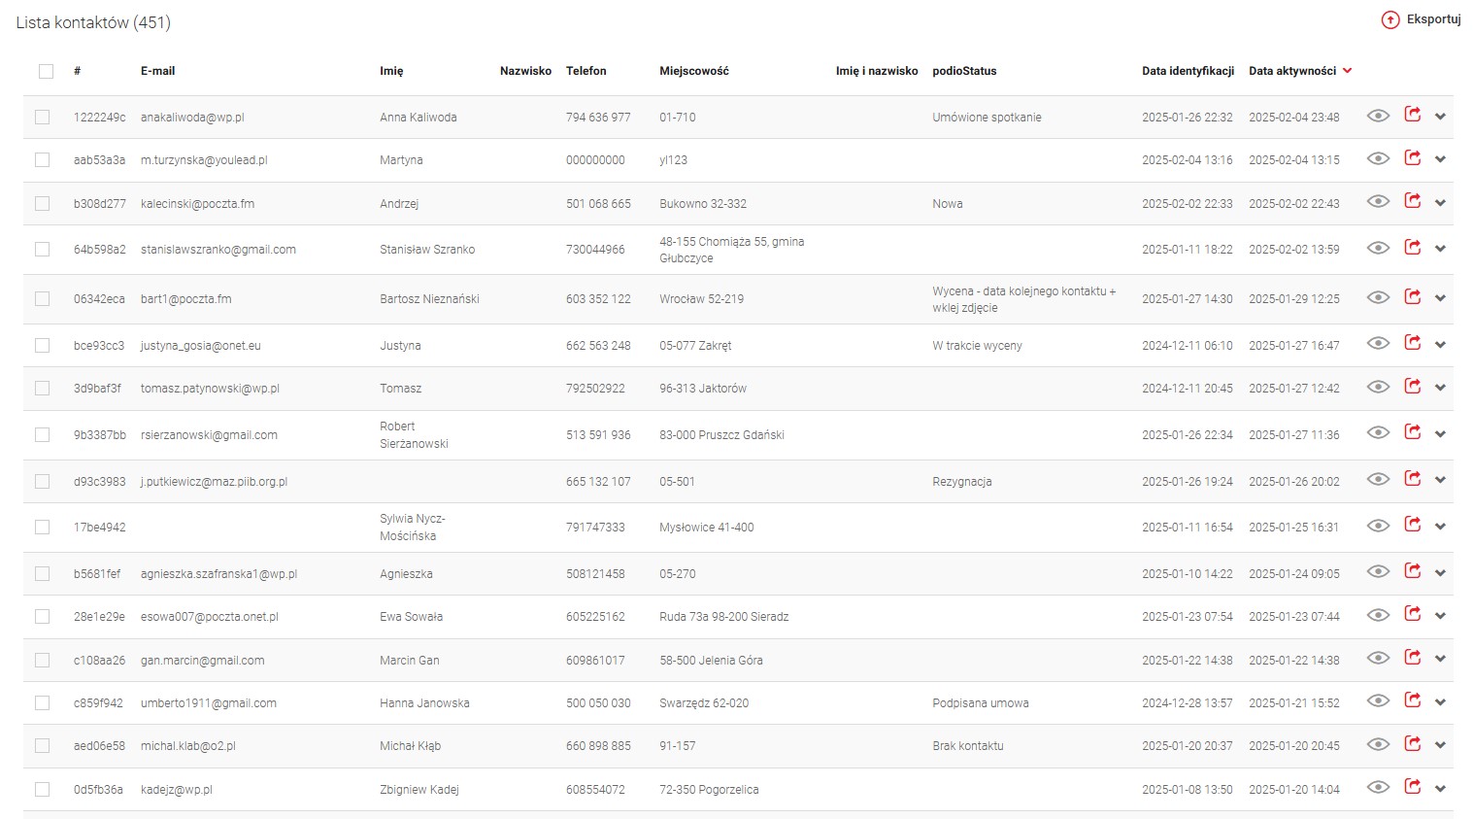Check the box for Stanisław Szranko
Image resolution: width=1473 pixels, height=819 pixels.
(43, 250)
